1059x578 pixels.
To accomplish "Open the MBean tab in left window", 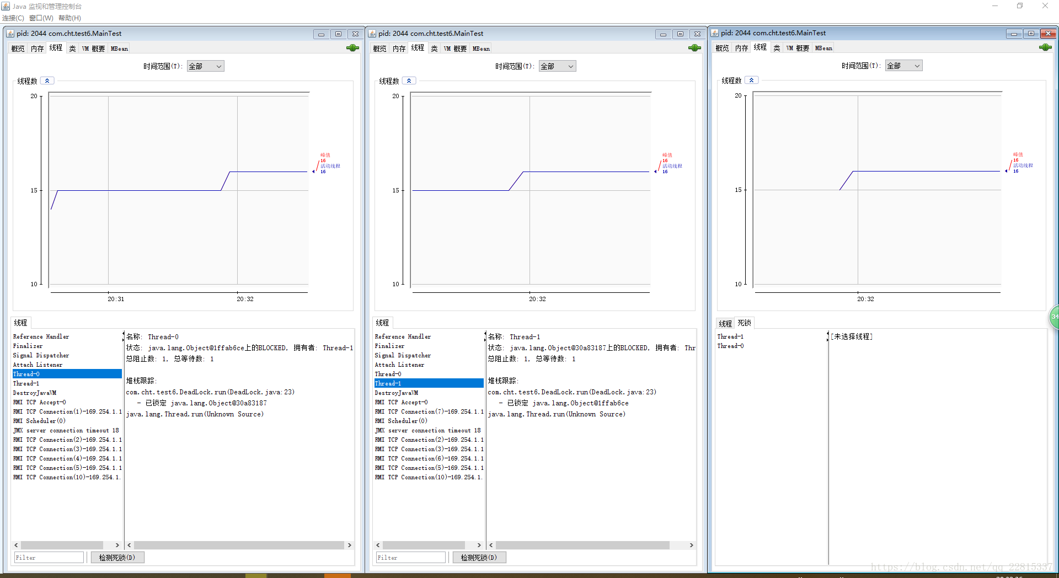I will click(119, 49).
